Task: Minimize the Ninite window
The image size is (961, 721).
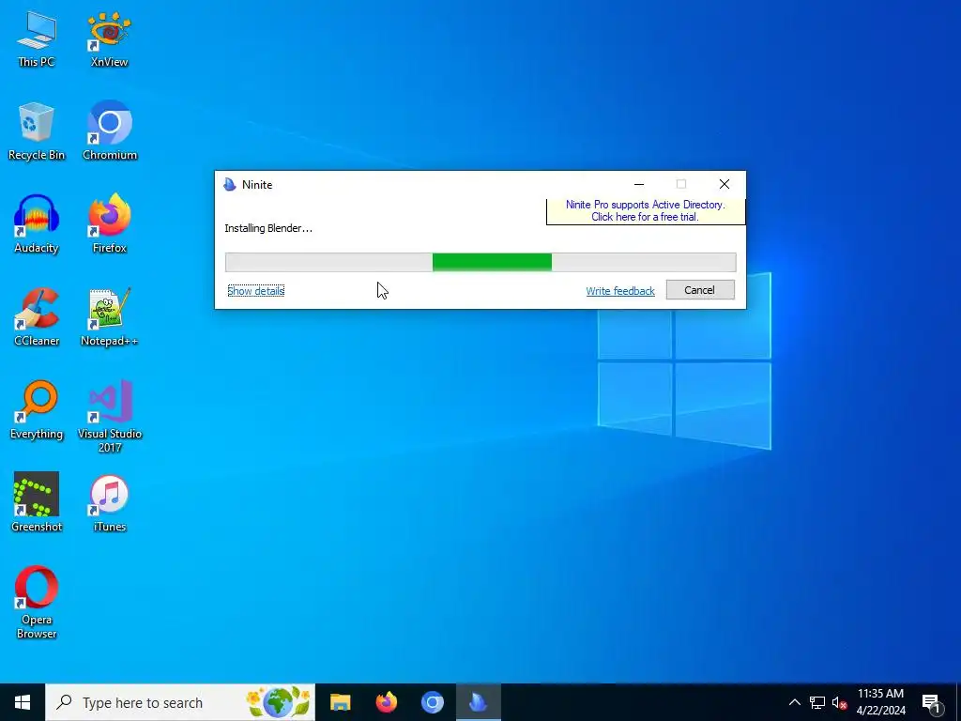Action: pos(638,185)
